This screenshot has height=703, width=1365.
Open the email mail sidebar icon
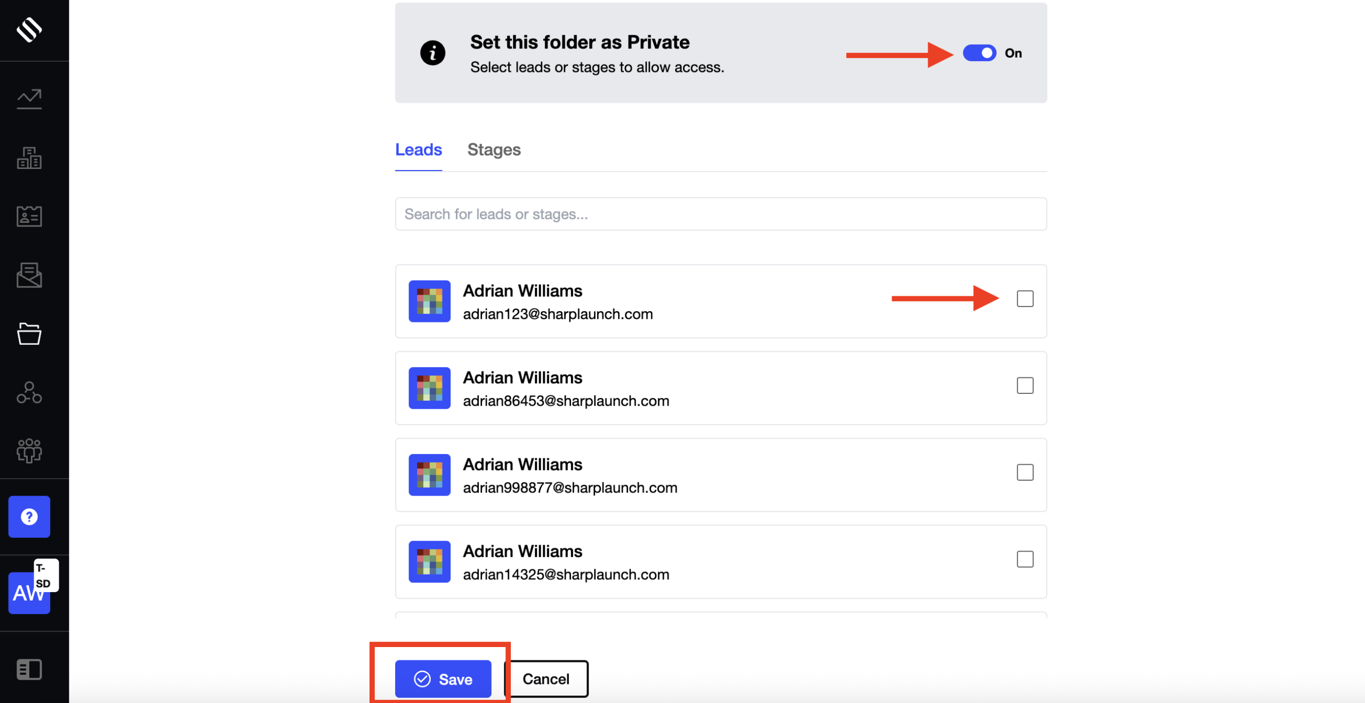pos(29,275)
